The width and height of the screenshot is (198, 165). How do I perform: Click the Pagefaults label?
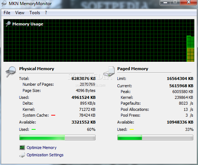(130, 103)
